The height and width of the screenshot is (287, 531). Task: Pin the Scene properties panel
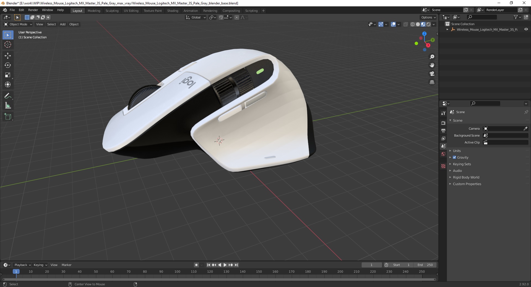(x=526, y=112)
